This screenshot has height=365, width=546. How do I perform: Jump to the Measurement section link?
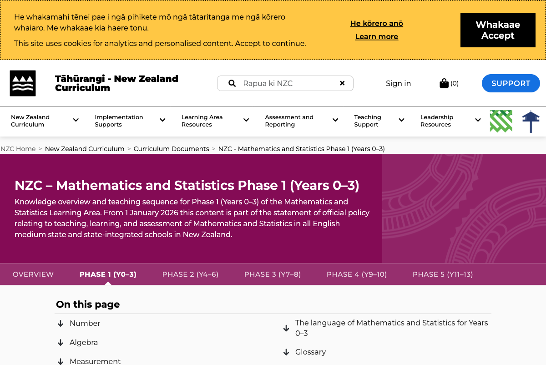click(95, 361)
